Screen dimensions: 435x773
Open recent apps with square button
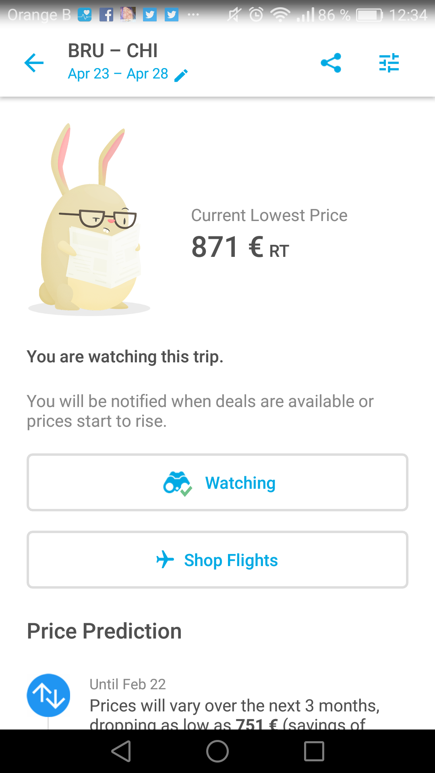[x=314, y=751]
